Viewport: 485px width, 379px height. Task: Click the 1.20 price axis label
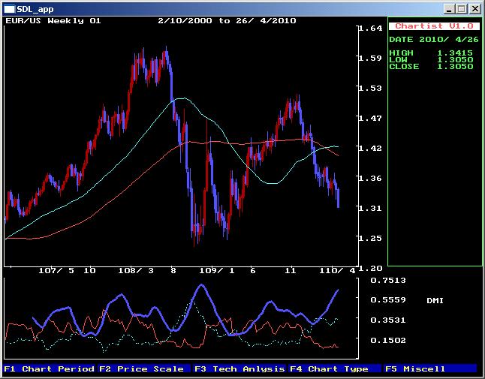click(371, 269)
